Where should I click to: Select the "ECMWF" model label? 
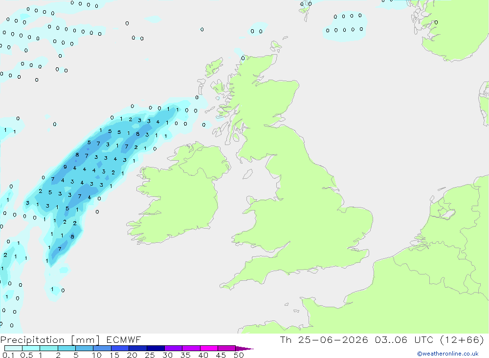point(124,339)
